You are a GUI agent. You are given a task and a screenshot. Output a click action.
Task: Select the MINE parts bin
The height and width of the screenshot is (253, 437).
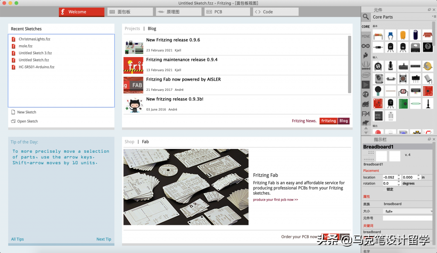tap(366, 36)
